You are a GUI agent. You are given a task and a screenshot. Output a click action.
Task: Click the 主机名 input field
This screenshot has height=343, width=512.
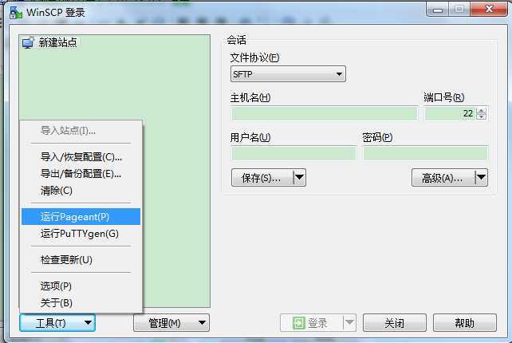(325, 114)
